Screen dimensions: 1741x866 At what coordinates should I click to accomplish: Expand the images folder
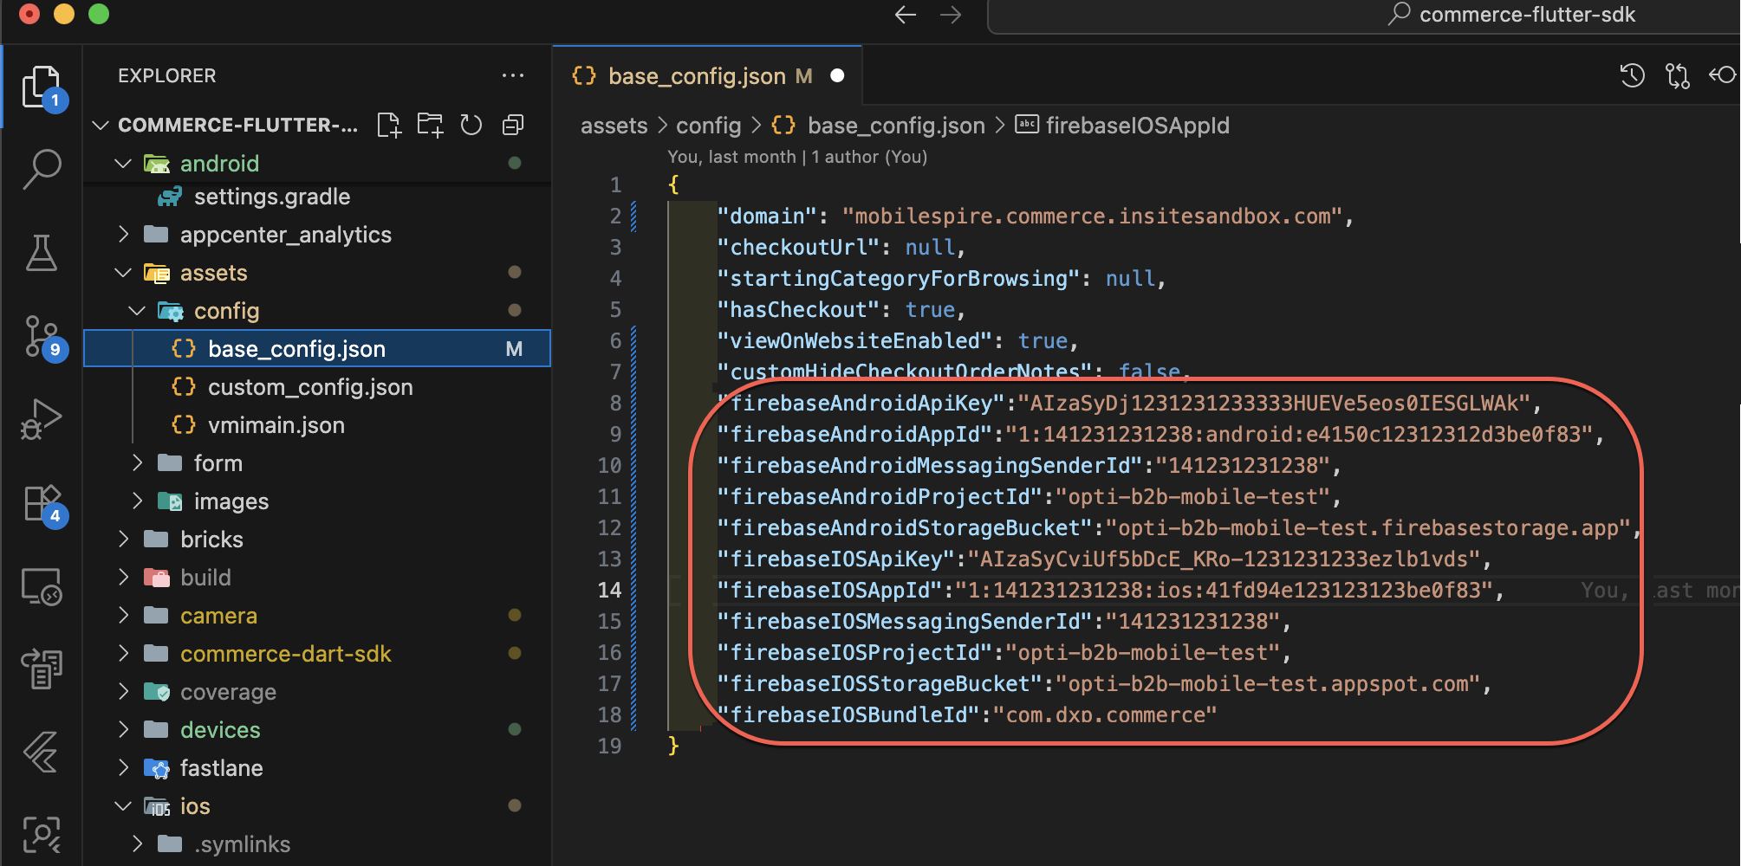click(x=137, y=501)
